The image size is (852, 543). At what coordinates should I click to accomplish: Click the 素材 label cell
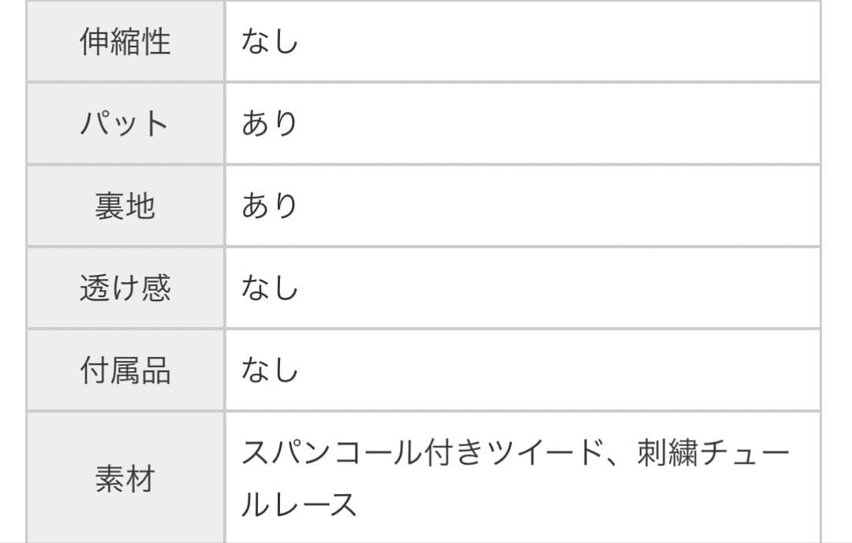pyautogui.click(x=125, y=478)
